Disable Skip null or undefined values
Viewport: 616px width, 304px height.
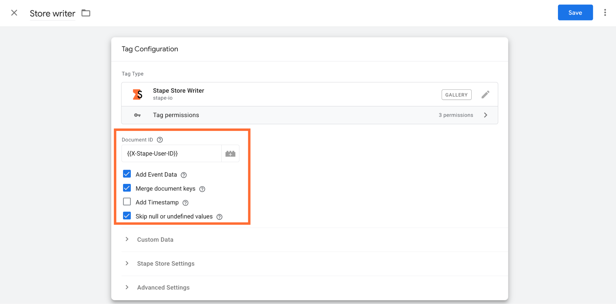point(127,216)
